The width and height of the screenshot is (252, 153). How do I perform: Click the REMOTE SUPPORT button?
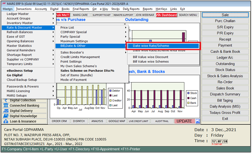123,15
